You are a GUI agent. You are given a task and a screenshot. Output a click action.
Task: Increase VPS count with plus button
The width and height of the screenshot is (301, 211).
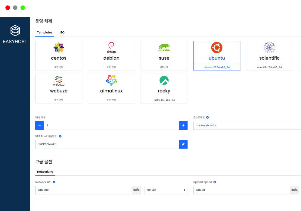tap(183, 125)
